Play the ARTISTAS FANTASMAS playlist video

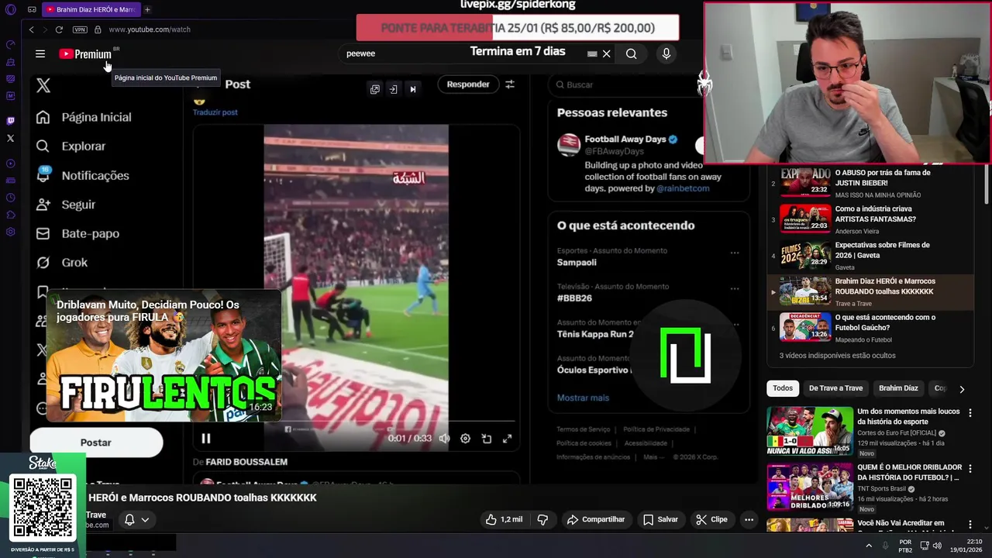872,219
